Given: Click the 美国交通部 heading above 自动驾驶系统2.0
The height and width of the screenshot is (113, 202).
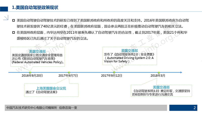Looking at the screenshot, I should pos(130,51).
